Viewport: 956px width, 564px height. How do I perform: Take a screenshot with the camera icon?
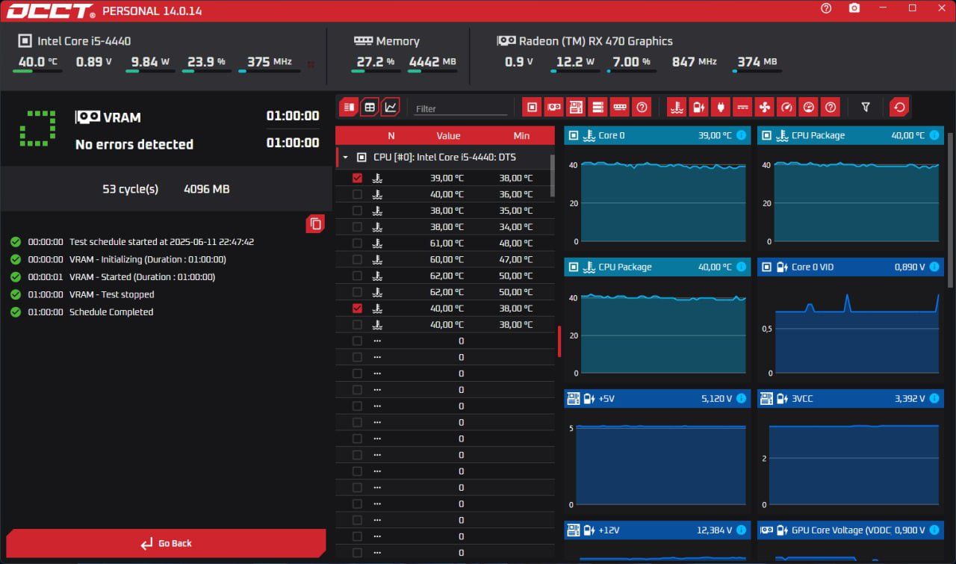tap(854, 8)
